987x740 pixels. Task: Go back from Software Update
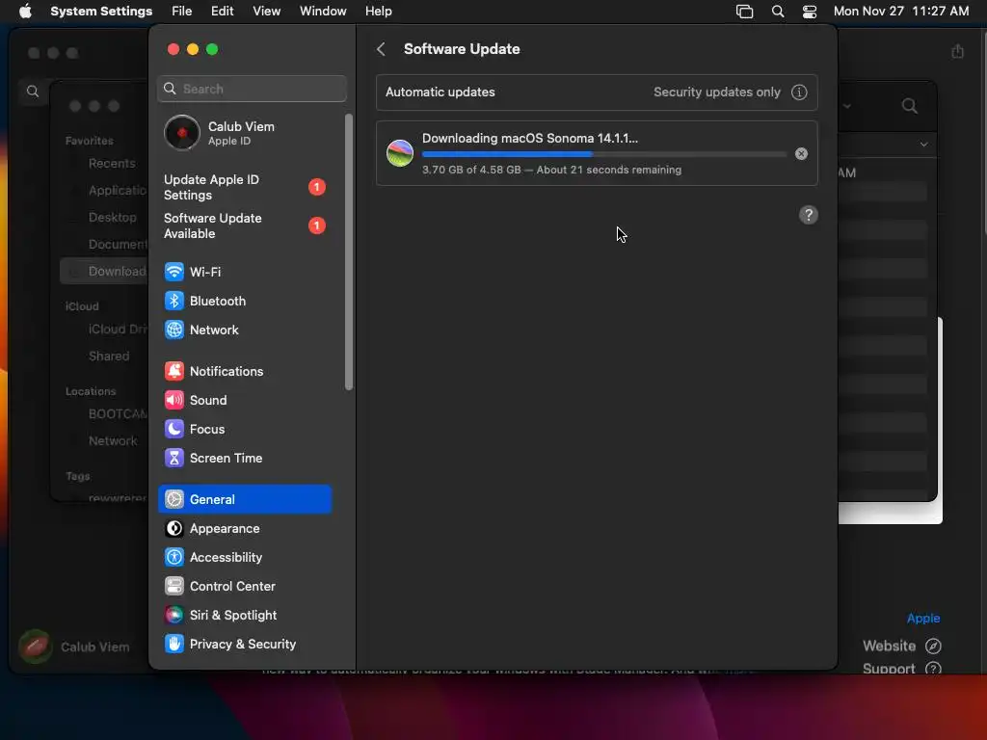click(381, 49)
